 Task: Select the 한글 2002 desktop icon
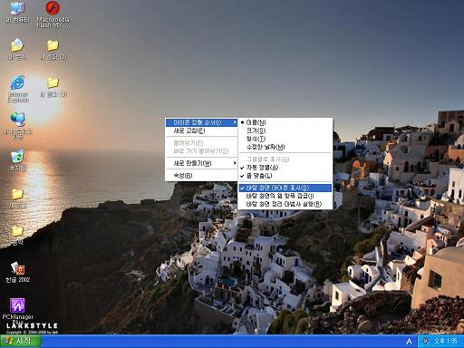point(17,272)
